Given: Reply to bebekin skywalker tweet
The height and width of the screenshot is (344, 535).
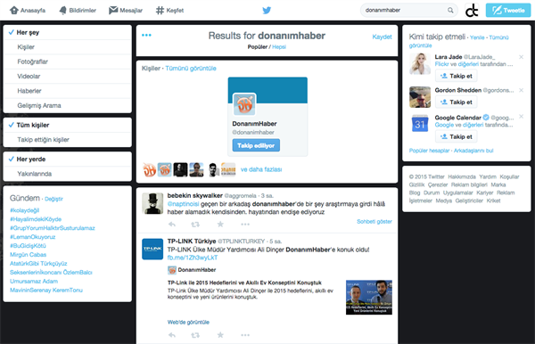Looking at the screenshot, I should coord(172,225).
